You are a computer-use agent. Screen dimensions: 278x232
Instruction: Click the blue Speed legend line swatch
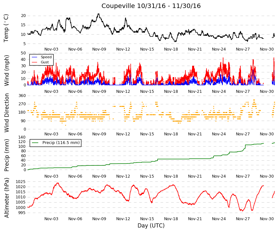34,57
